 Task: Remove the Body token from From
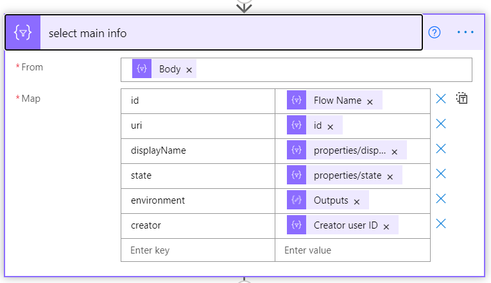(189, 70)
